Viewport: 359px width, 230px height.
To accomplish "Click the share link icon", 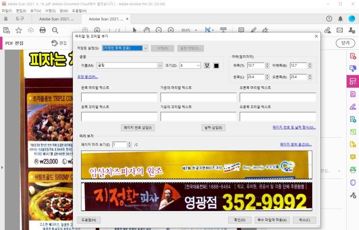I will click(327, 30).
